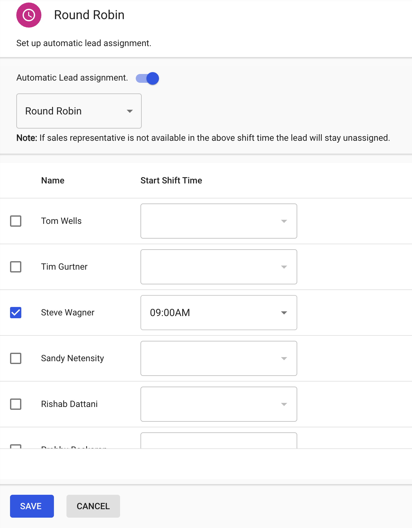Open Rishab Dattani start shift time dropdown

[x=219, y=404]
